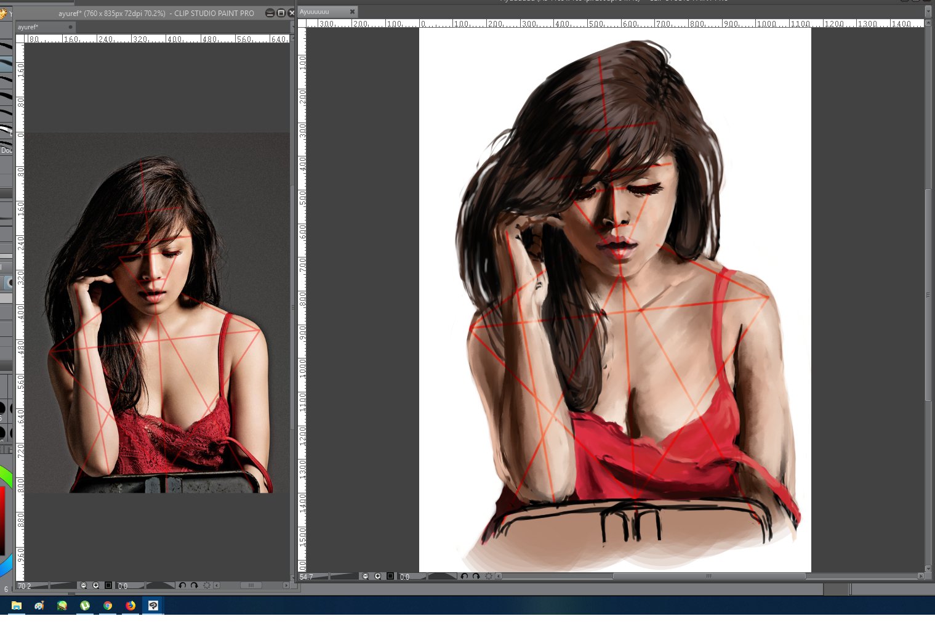Click the reference photo in ayuref window
935x624 pixels.
pos(157,312)
